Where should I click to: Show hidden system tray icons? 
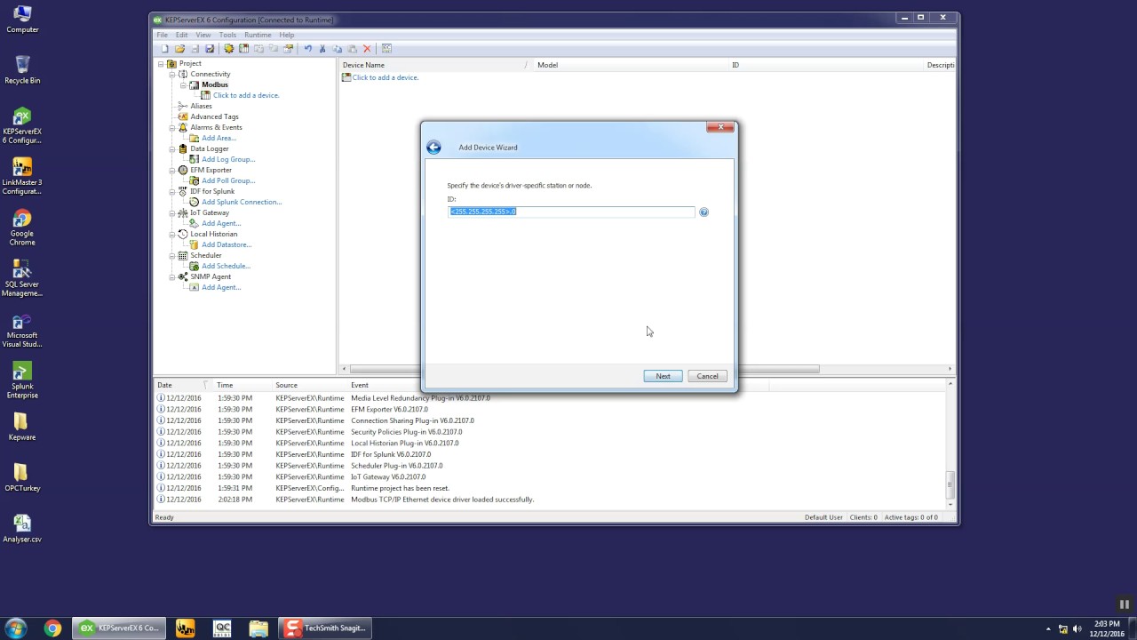click(1048, 628)
